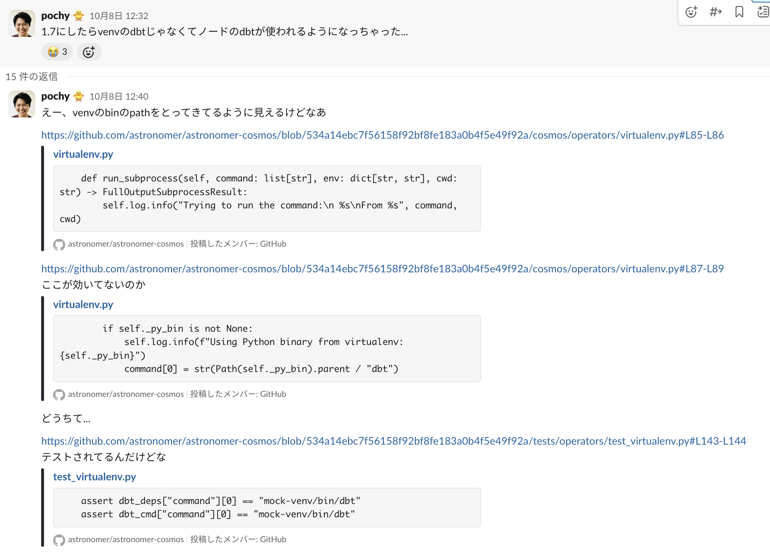Open the first virtualenv.py file title link
Screen dimensions: 770x553
pos(83,154)
